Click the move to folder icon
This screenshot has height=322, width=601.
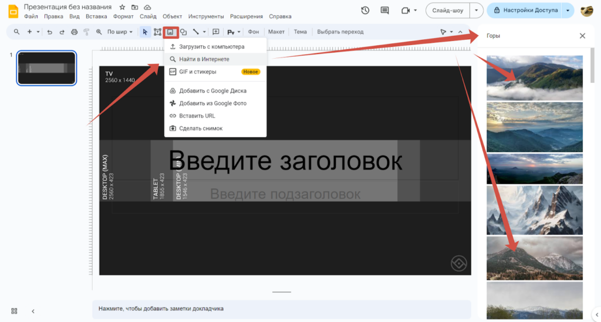coord(134,7)
